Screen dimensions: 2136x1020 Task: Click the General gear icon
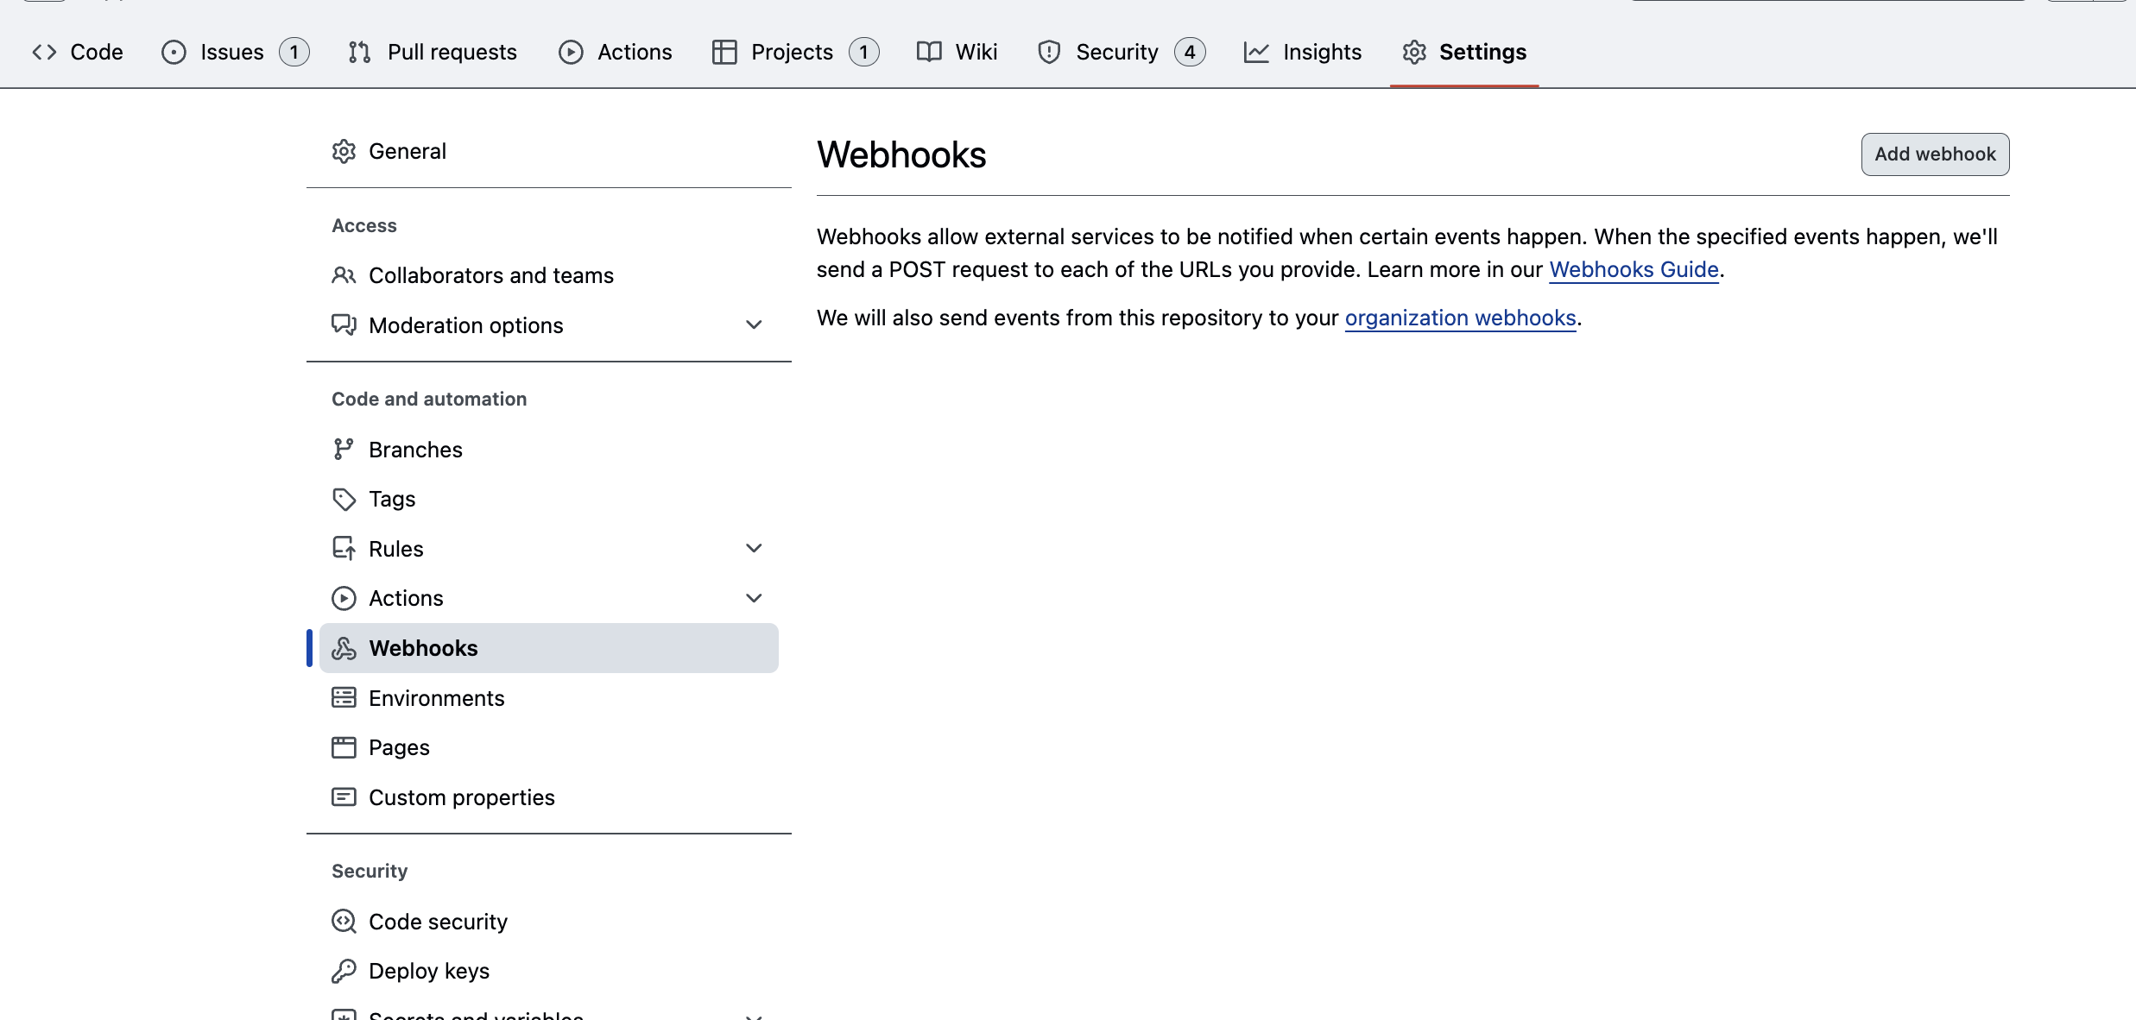coord(344,151)
